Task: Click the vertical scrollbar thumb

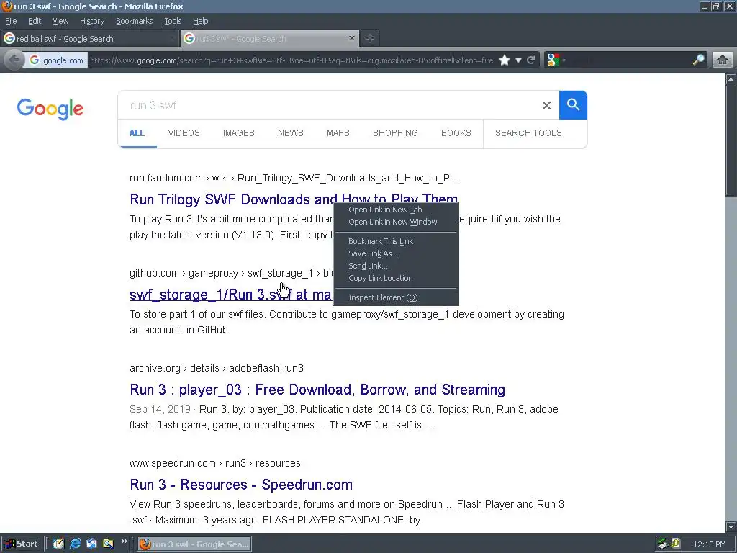Action: coord(731,141)
